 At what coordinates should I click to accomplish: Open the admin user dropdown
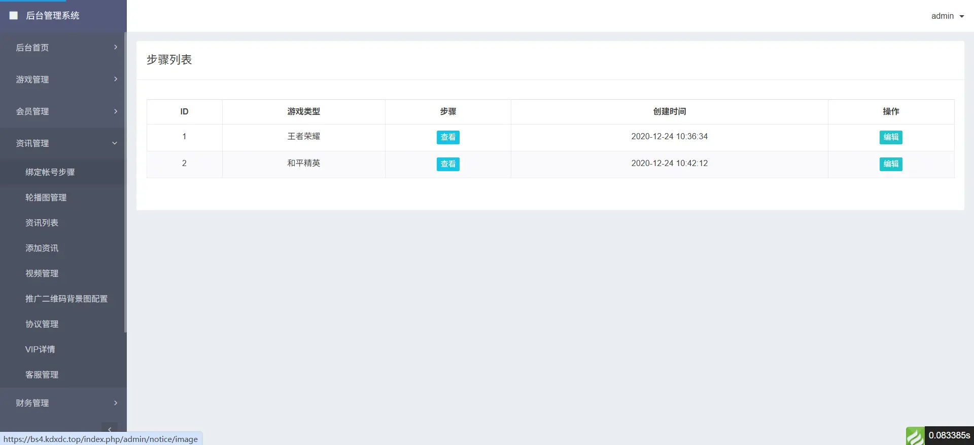click(948, 16)
